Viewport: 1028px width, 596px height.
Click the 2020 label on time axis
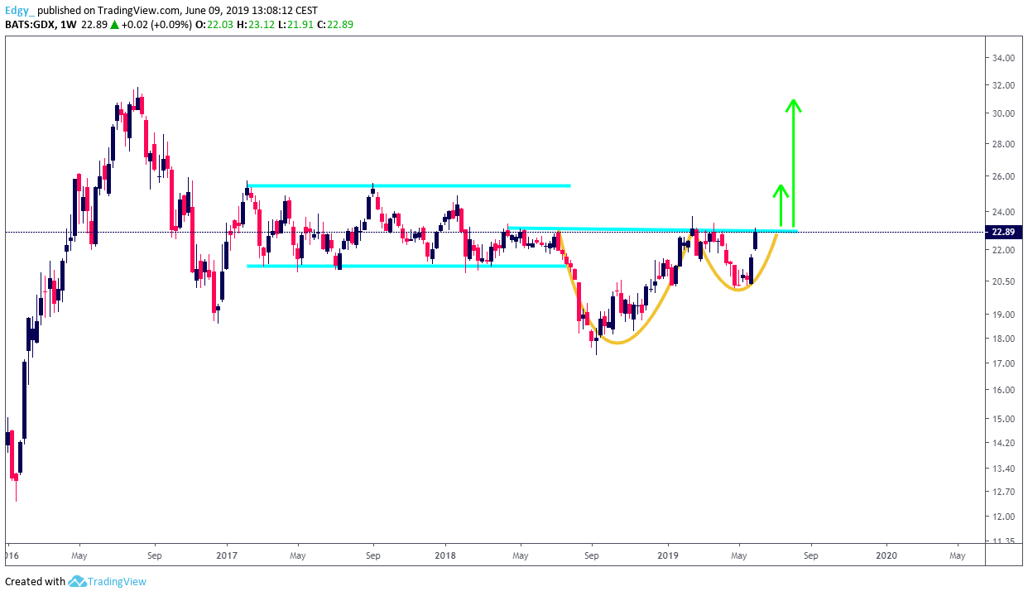point(886,555)
